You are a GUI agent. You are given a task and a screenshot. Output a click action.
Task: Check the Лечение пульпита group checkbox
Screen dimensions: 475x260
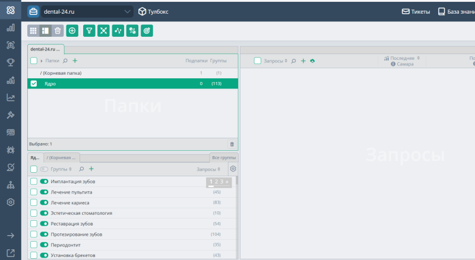34,192
